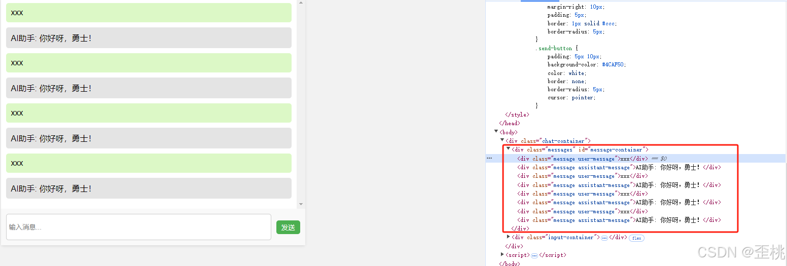
Task: Click the chat scrollbar up arrow
Action: coord(301,3)
